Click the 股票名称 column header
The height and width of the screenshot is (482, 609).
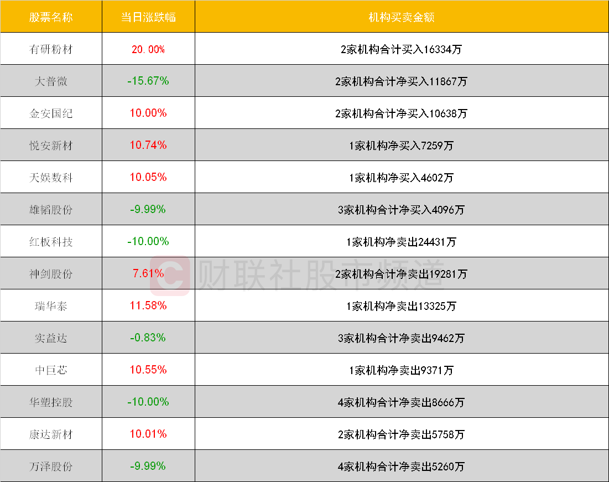tap(51, 17)
